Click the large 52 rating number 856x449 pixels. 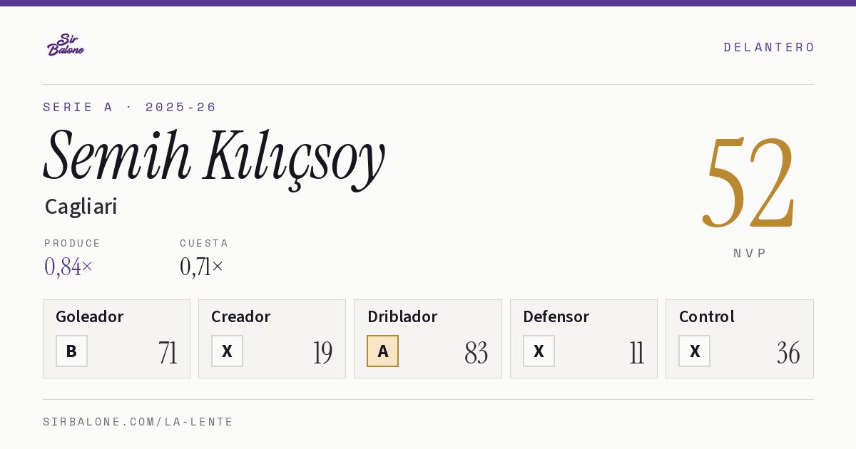(x=749, y=183)
